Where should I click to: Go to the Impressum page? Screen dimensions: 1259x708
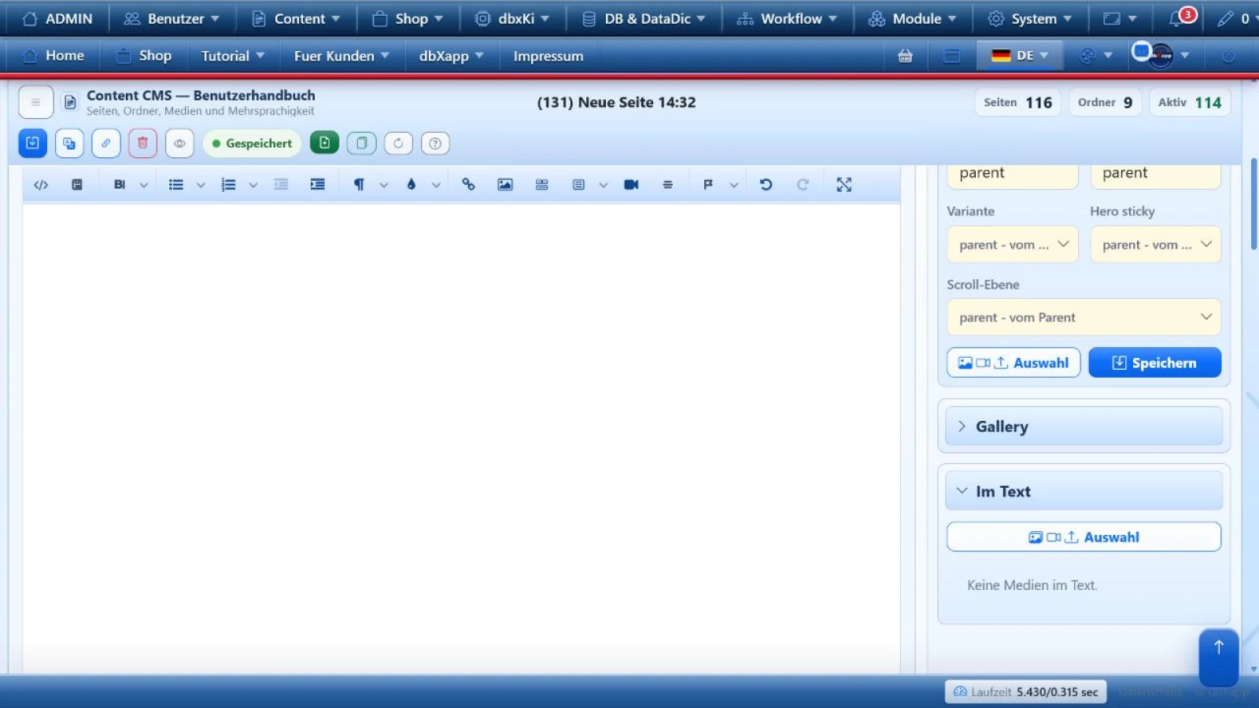click(548, 56)
